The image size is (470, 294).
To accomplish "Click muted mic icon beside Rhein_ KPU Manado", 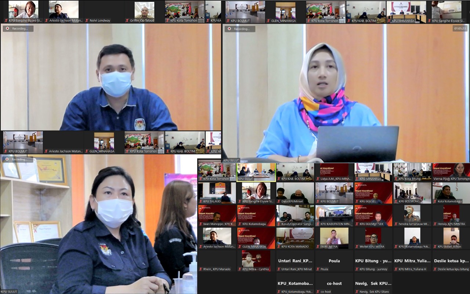I will click(201, 269).
